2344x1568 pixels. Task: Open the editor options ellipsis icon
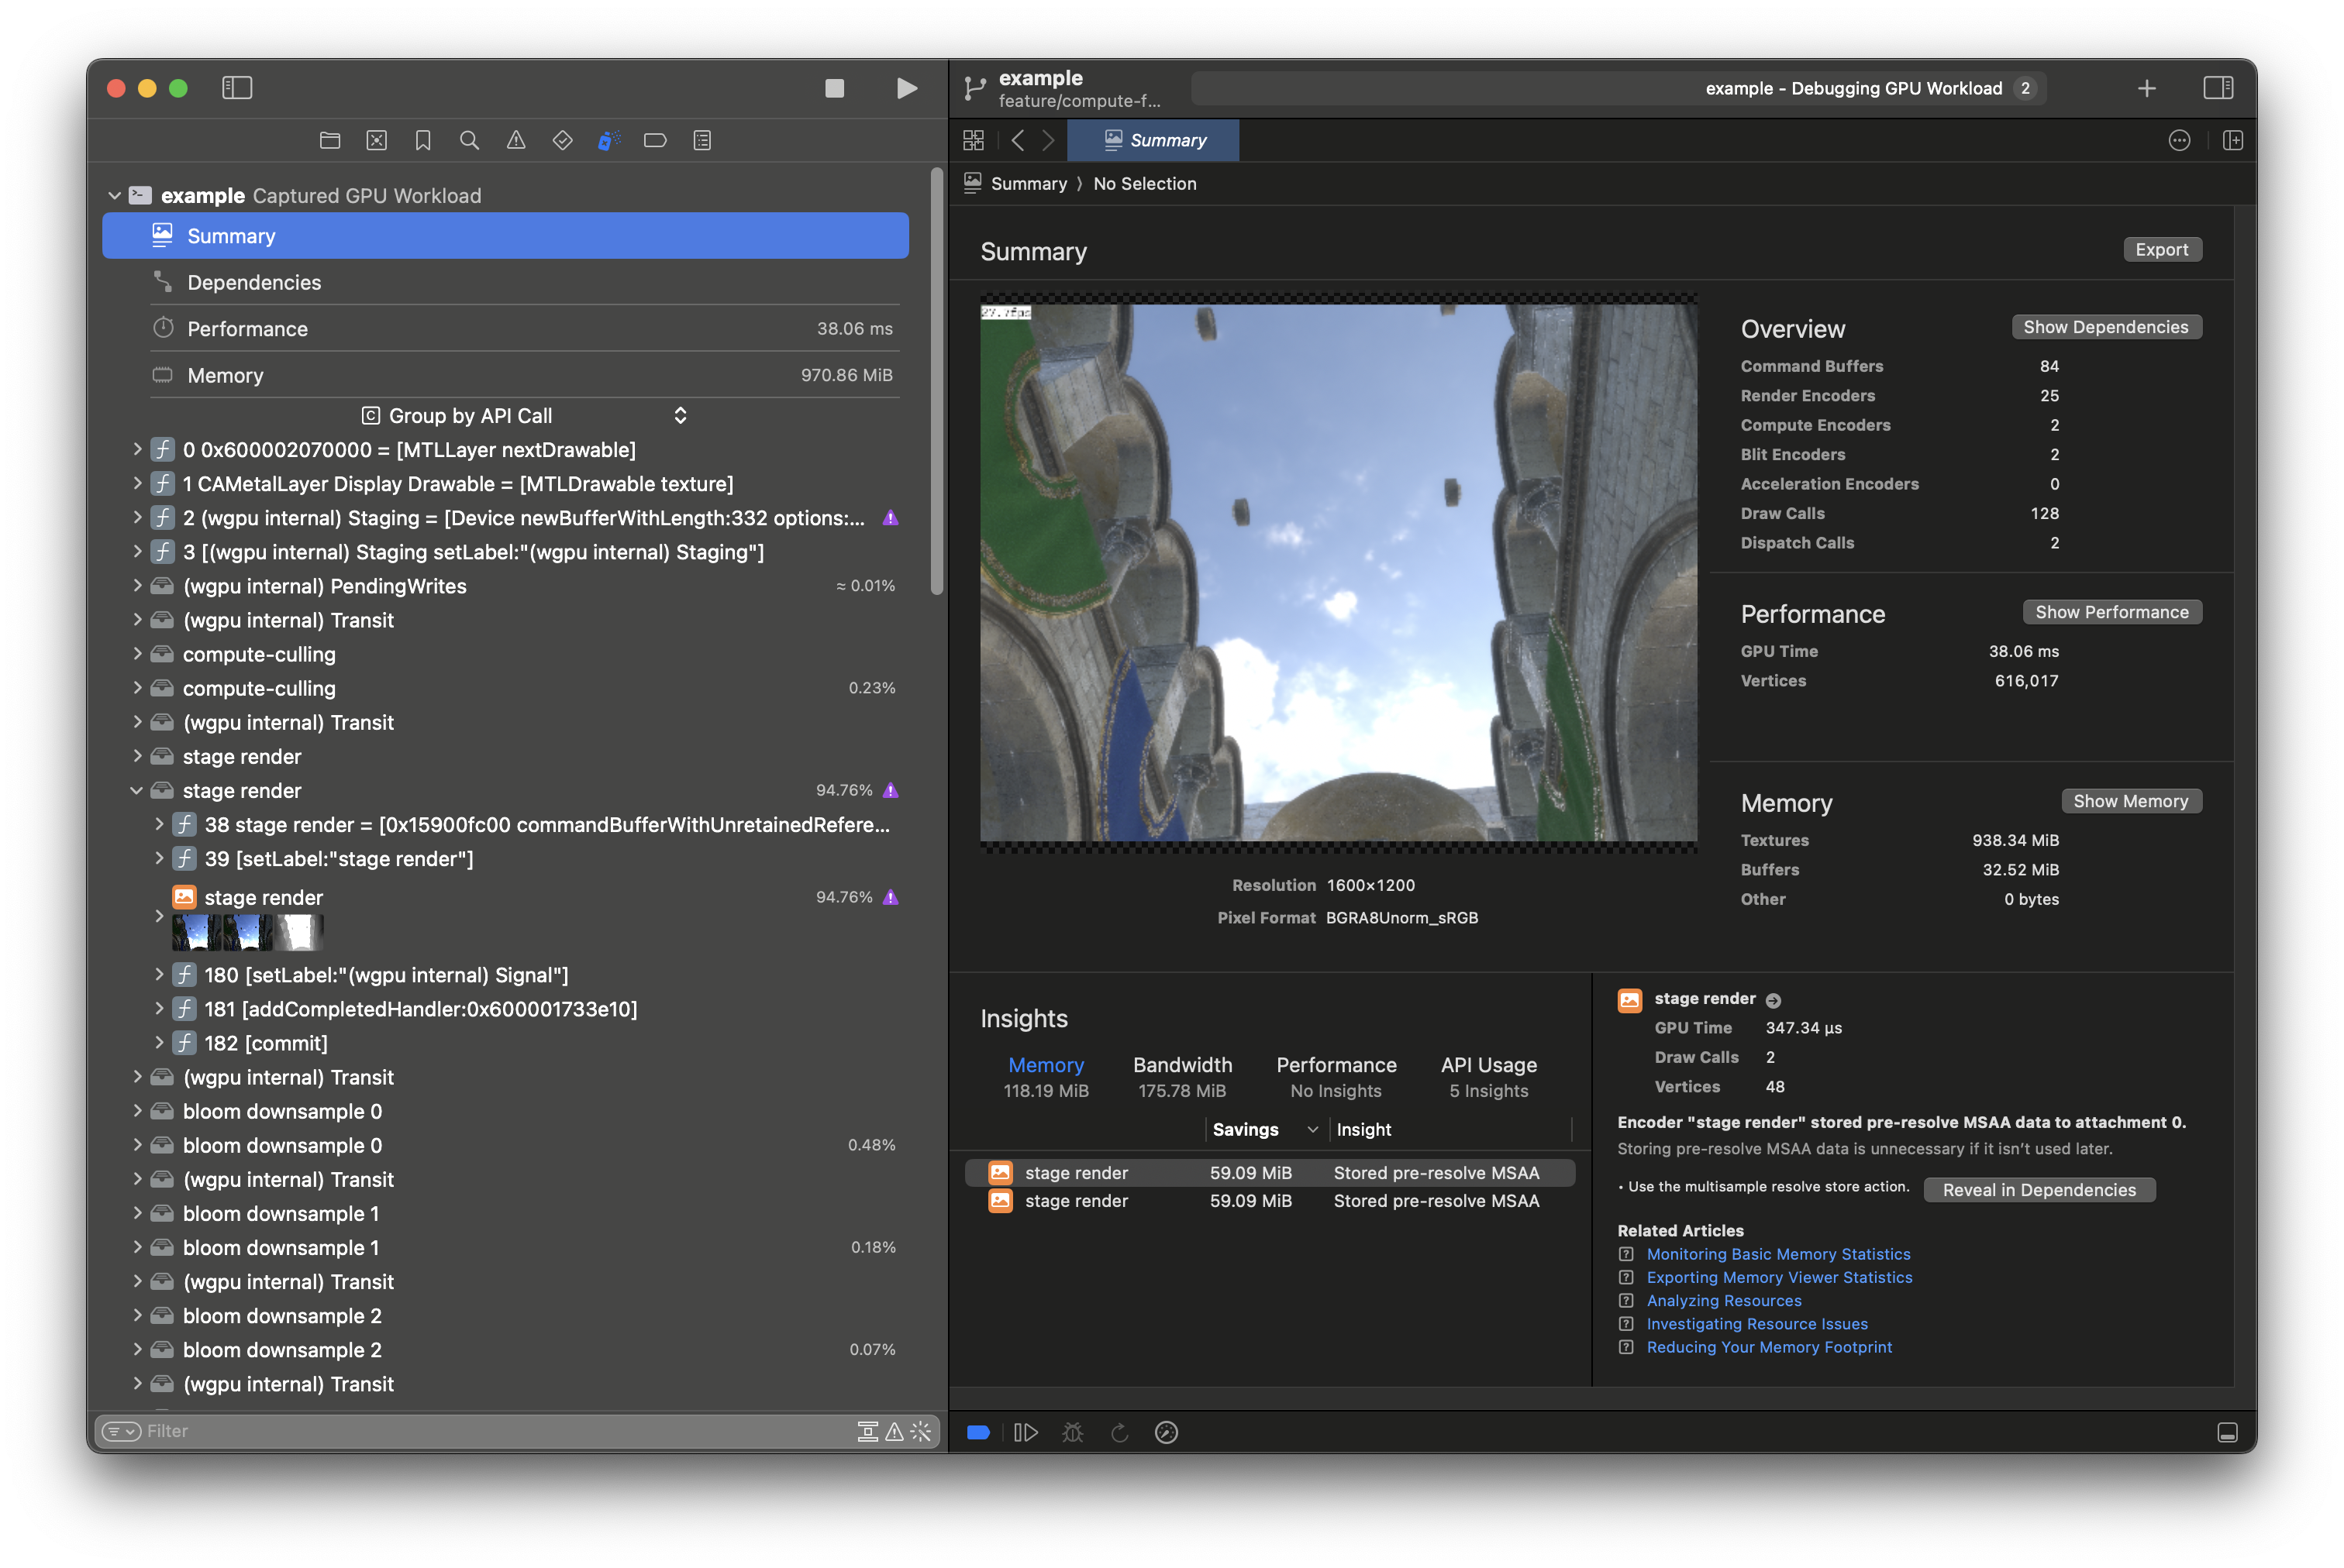click(2179, 140)
